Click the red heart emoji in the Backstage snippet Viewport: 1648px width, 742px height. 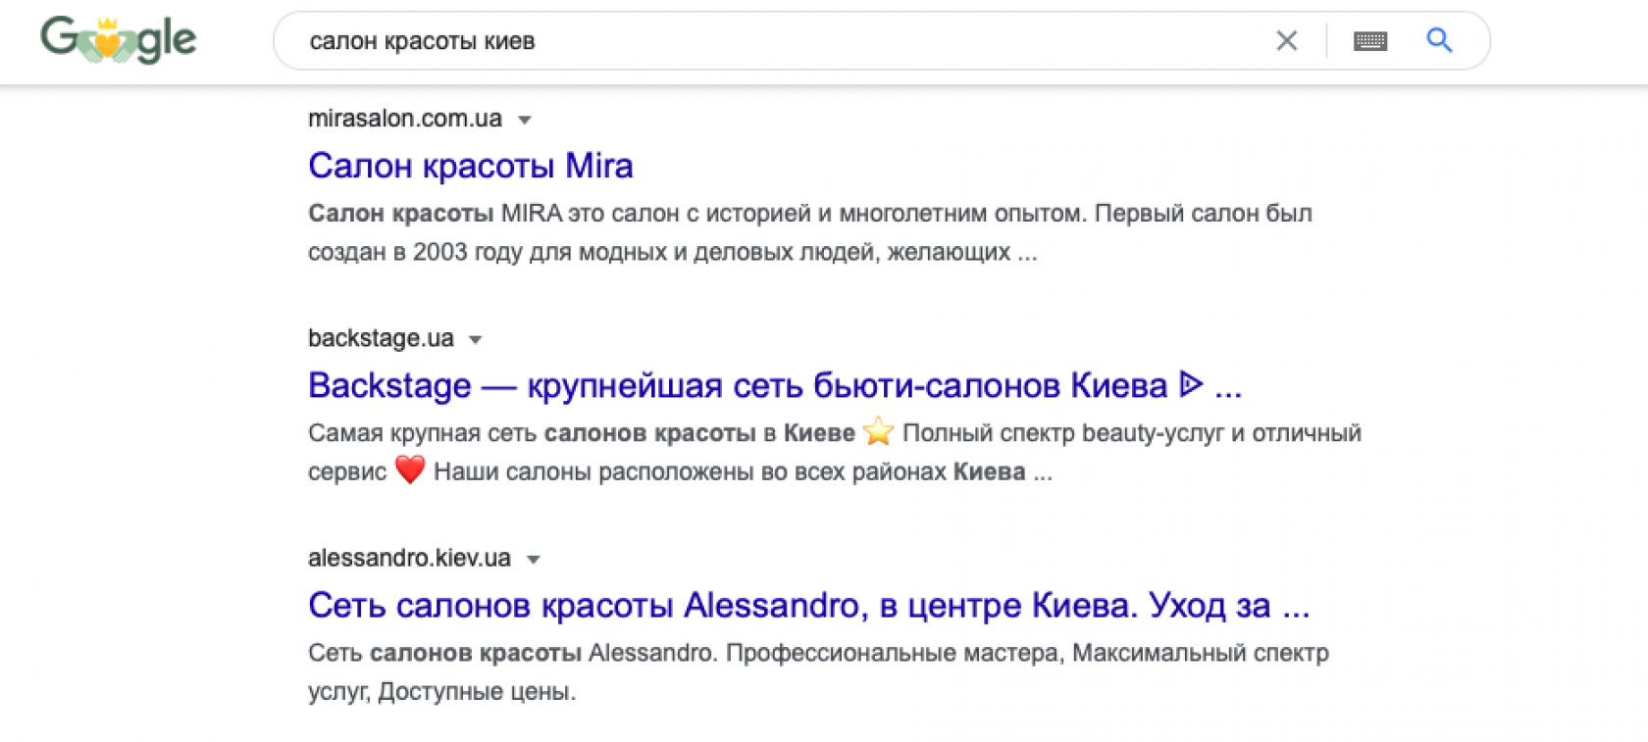click(x=410, y=470)
